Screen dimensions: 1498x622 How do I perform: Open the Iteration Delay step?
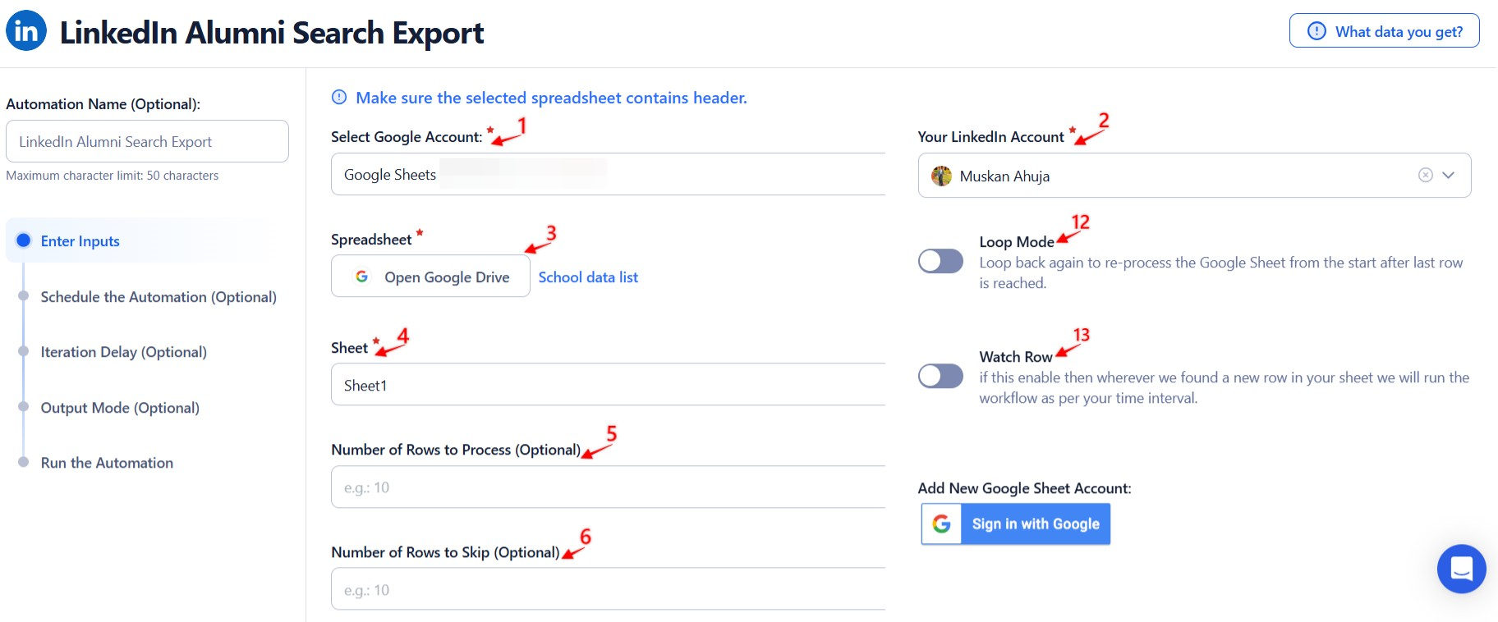click(124, 352)
